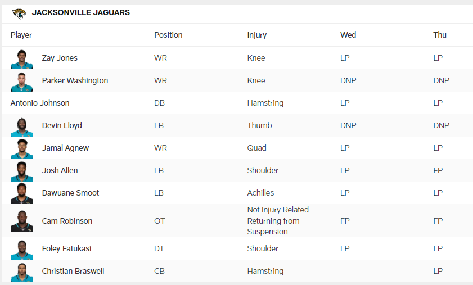
Task: Click the Parker Washington name link
Action: pyautogui.click(x=75, y=80)
